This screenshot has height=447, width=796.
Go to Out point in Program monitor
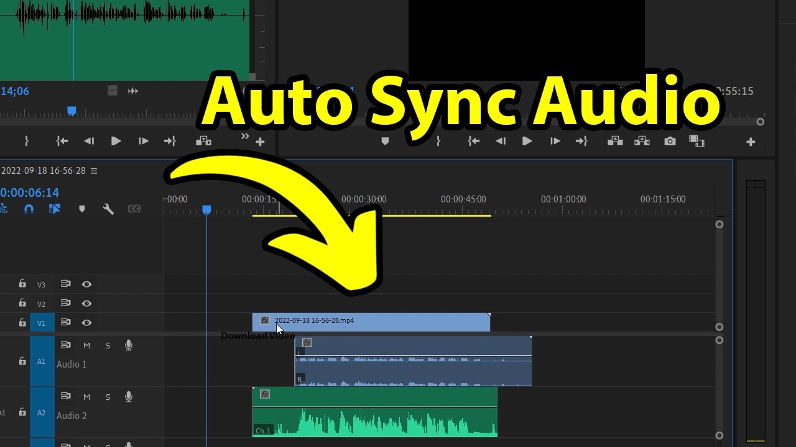click(581, 142)
